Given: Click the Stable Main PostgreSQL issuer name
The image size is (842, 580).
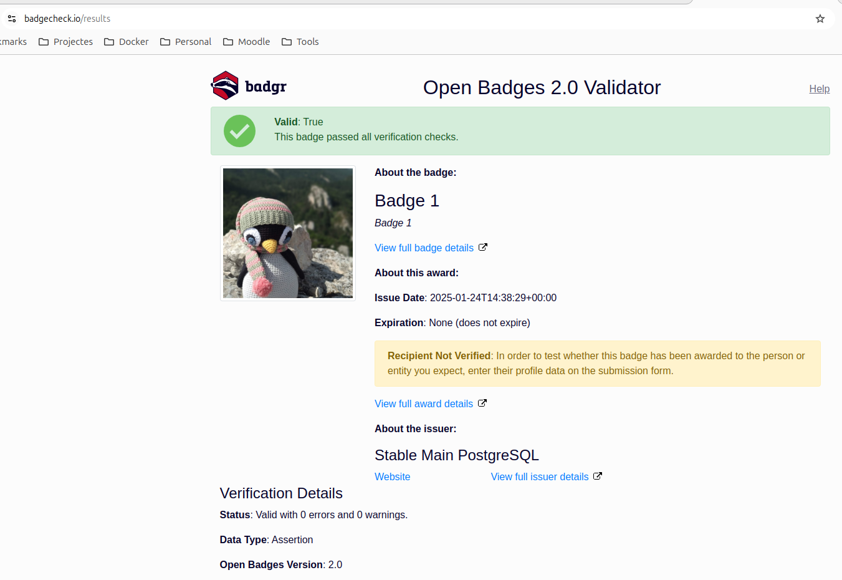Looking at the screenshot, I should tap(457, 455).
